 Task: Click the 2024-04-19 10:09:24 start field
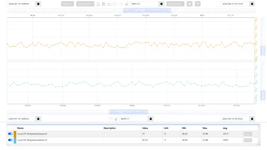(21, 119)
